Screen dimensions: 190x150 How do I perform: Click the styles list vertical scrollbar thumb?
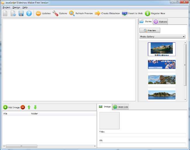pos(185,65)
